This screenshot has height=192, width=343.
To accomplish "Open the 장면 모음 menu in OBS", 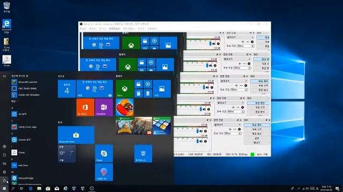I will tap(129, 28).
